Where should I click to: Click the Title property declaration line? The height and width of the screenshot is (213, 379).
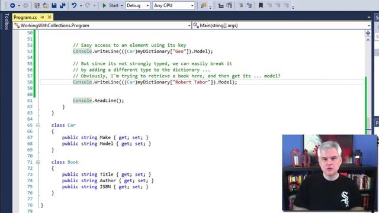point(107,175)
